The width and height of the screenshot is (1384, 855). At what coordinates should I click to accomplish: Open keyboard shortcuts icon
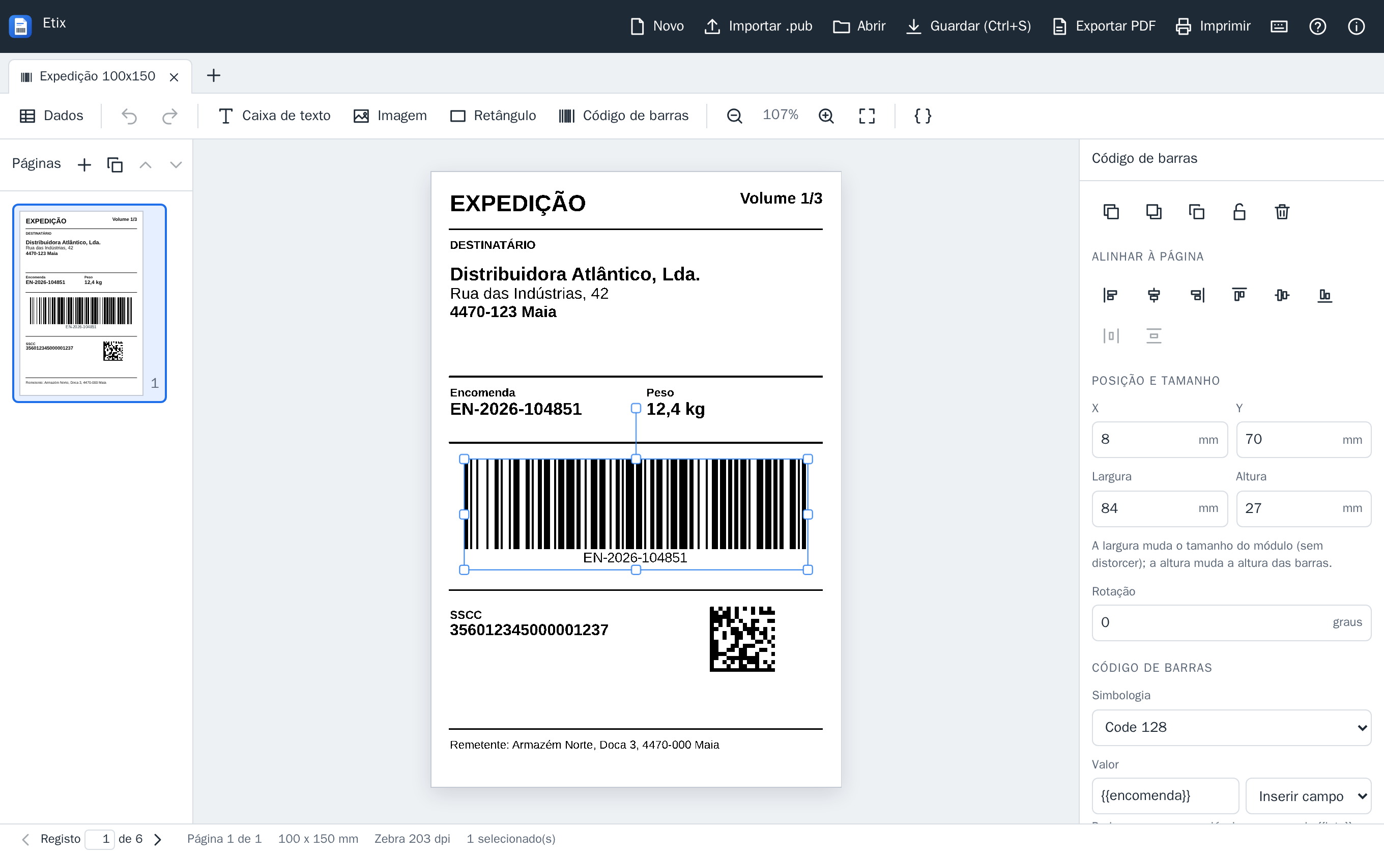coord(1279,26)
